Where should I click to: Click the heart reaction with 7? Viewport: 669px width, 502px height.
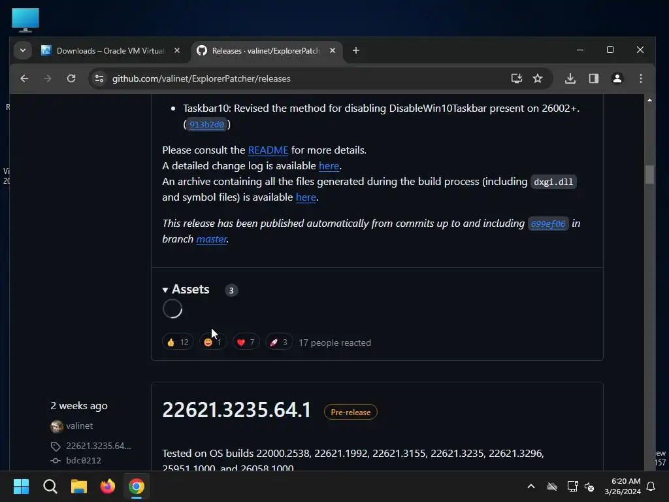(246, 343)
